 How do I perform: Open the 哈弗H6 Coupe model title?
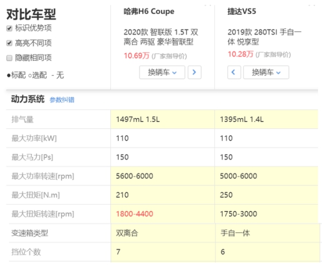(x=149, y=11)
